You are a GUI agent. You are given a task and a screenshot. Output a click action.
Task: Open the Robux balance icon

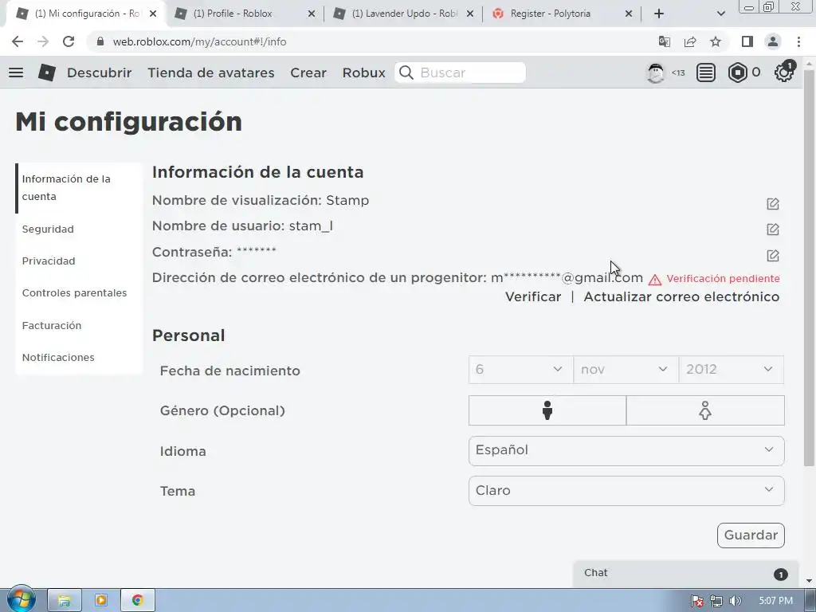pyautogui.click(x=737, y=73)
